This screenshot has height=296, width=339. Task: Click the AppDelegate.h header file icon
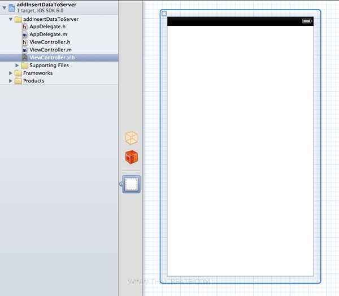pos(25,27)
